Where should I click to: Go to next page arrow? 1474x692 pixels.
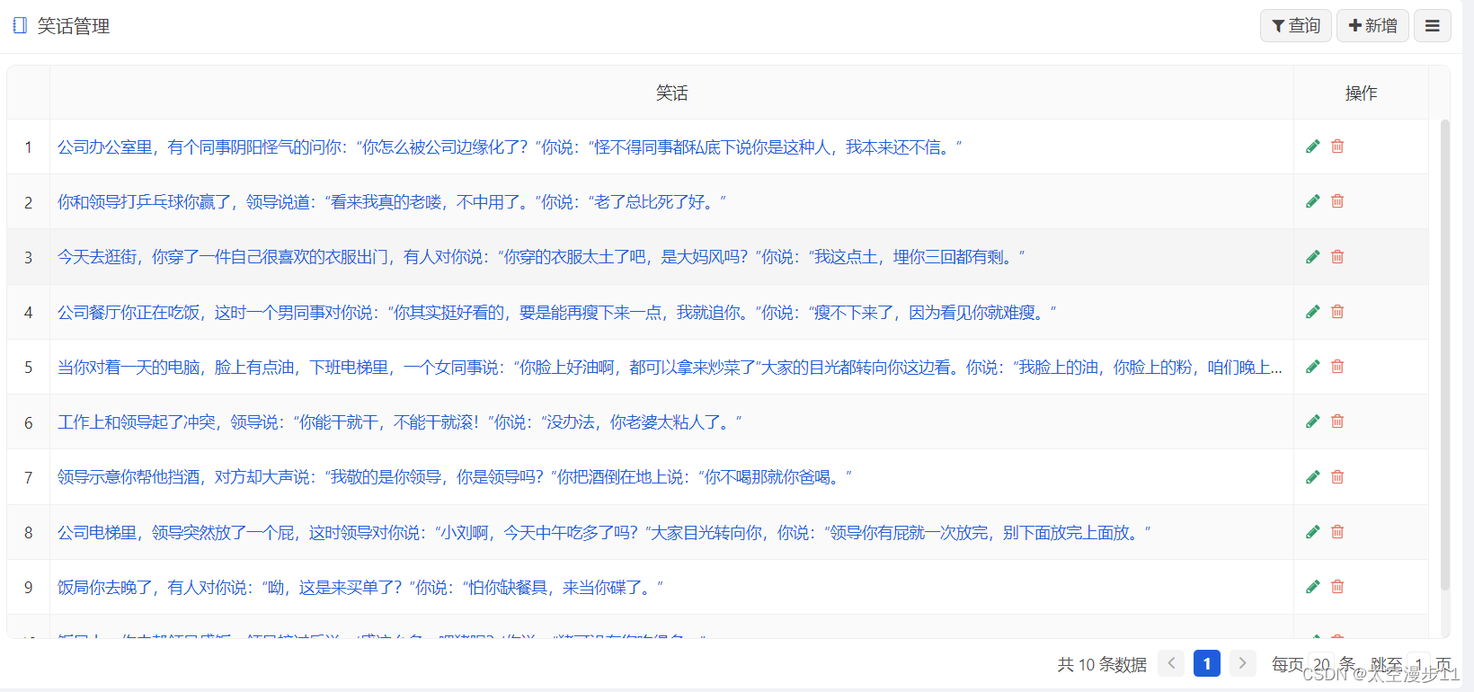point(1242,663)
